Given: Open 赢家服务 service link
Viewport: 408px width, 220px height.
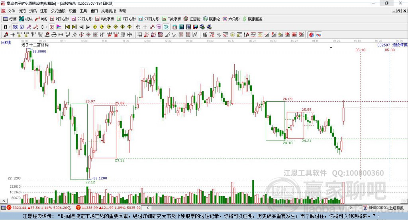Looking at the screenshot, I should (x=252, y=19).
